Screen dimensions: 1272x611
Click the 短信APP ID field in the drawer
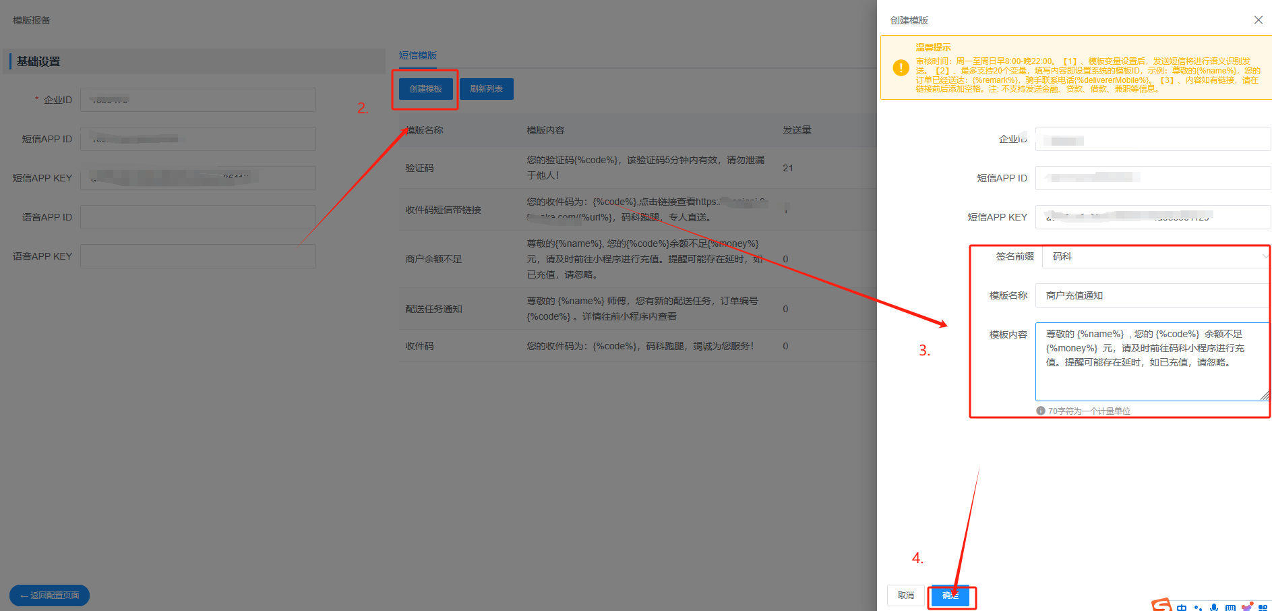pos(1153,178)
